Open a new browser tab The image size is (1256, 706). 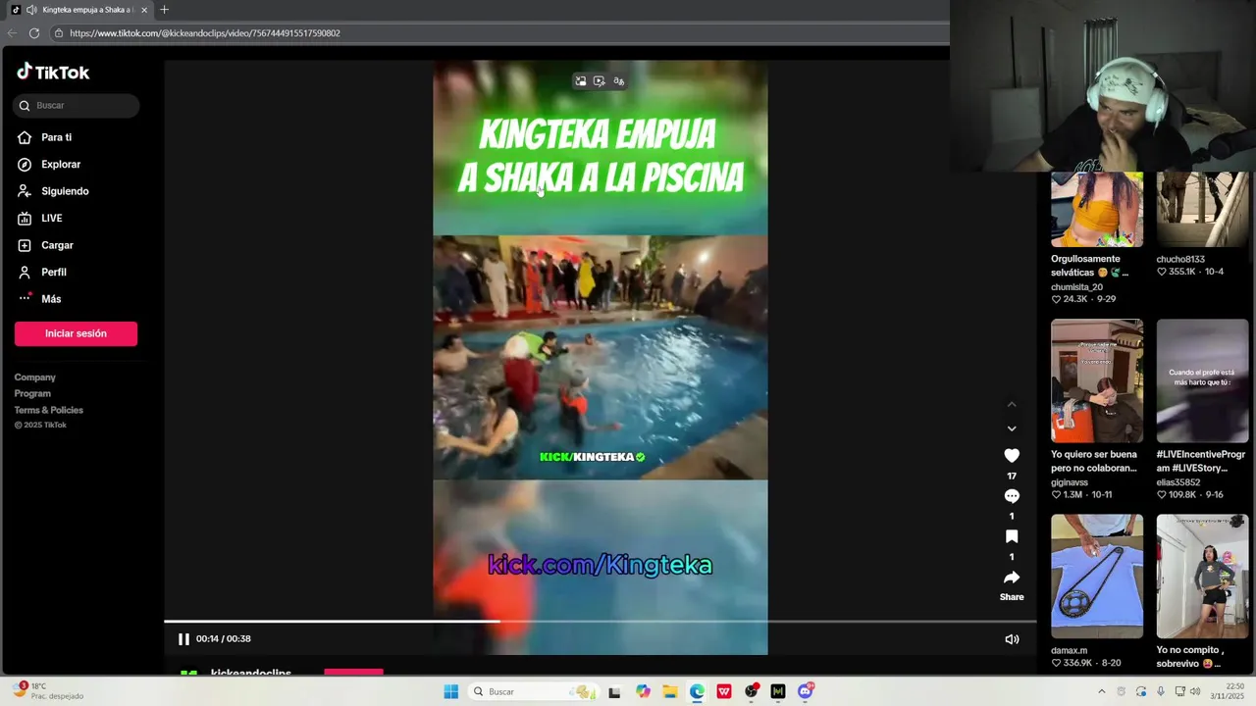point(164,10)
